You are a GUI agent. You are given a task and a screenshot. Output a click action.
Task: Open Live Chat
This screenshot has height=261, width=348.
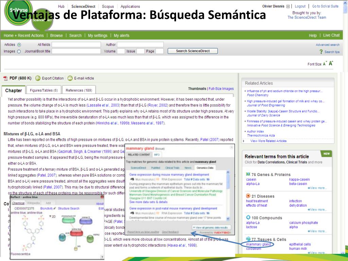pyautogui.click(x=331, y=35)
